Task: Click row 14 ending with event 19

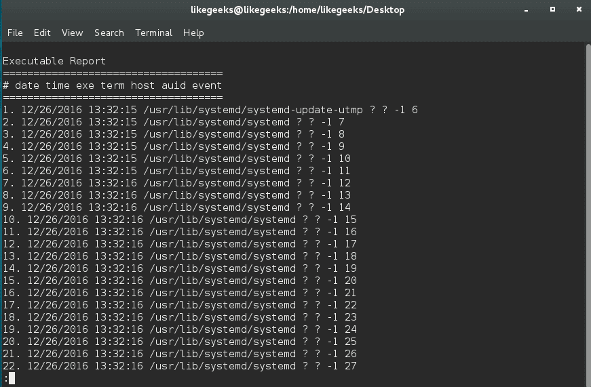Action: [x=180, y=268]
